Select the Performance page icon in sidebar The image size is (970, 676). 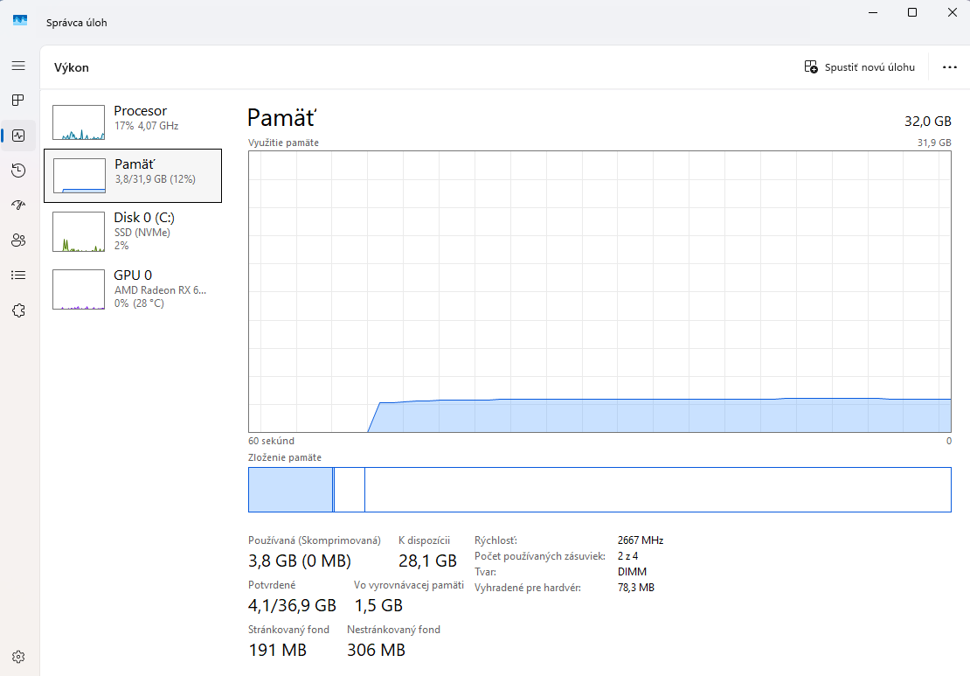[x=18, y=136]
